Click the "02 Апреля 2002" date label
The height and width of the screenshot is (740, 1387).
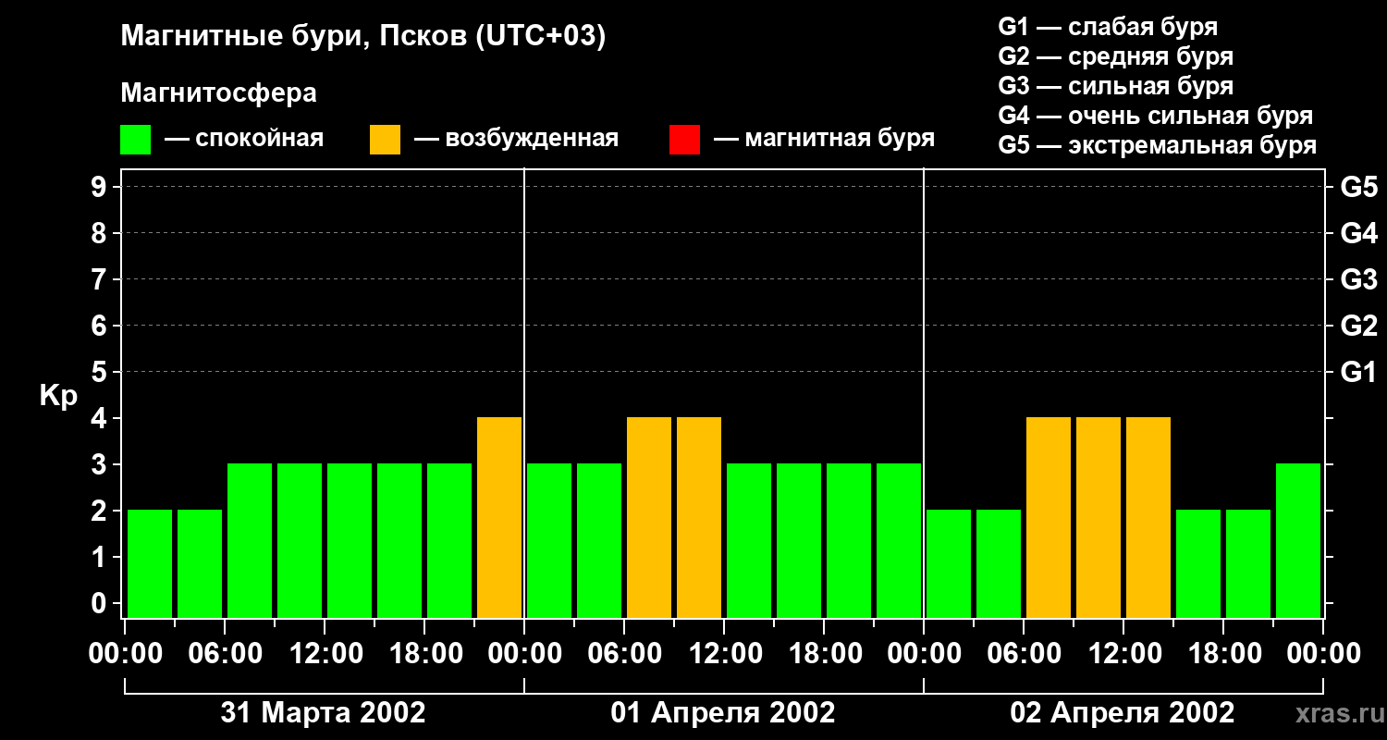(x=1123, y=712)
